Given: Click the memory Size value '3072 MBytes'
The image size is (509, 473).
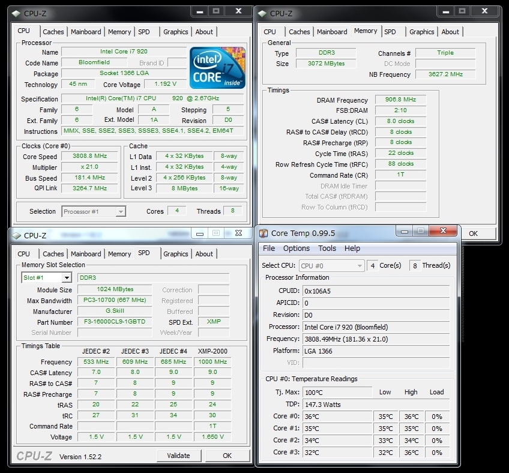Looking at the screenshot, I should (327, 64).
